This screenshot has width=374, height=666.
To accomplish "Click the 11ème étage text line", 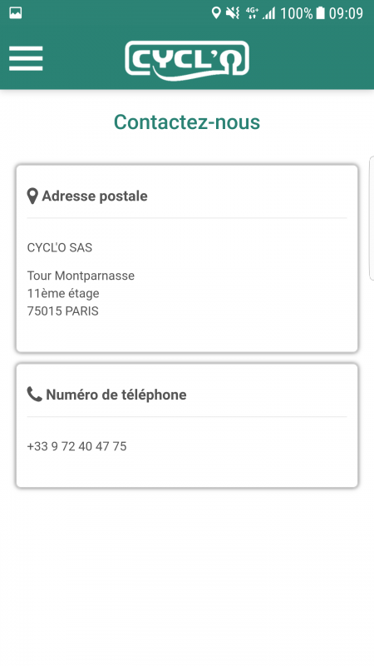I will (63, 294).
